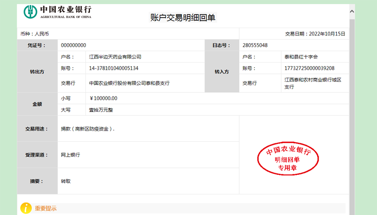Screen dimensions: 377x215
Task: Click the 大写 amount label
Action: pyautogui.click(x=66, y=110)
